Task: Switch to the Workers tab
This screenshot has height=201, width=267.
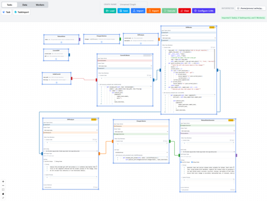Action: 40,5
